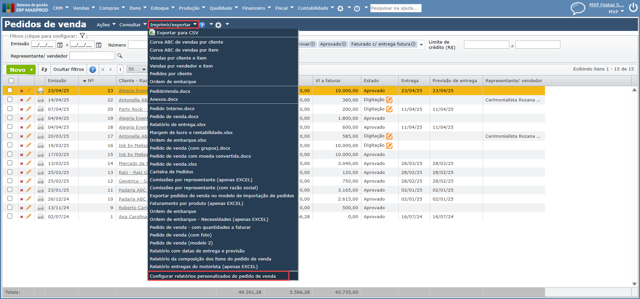Toggle the select-all checkbox in table header

[x=11, y=80]
